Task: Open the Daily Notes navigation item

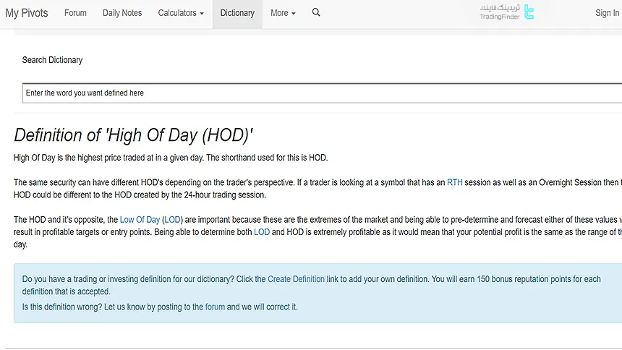Action: (122, 13)
